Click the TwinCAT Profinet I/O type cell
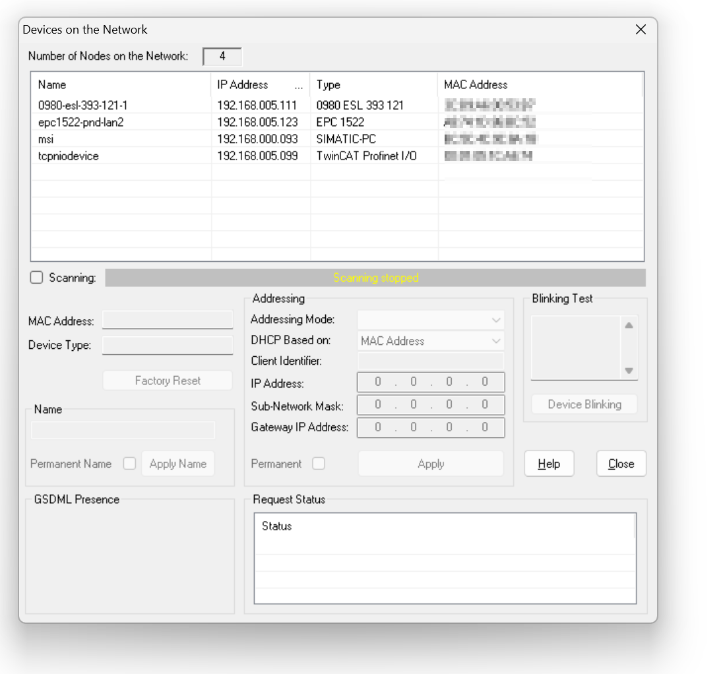This screenshot has height=674, width=725. click(x=366, y=156)
